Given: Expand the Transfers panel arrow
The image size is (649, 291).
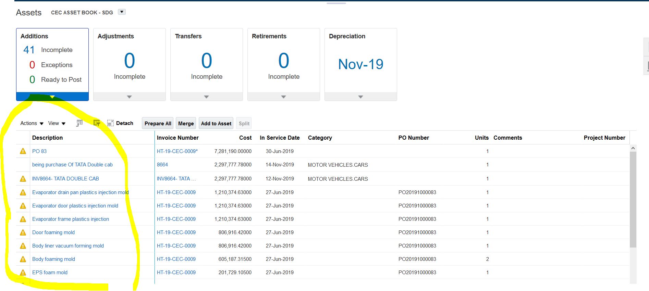Looking at the screenshot, I should click(x=207, y=97).
